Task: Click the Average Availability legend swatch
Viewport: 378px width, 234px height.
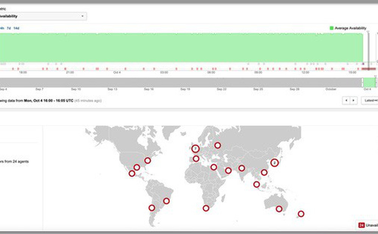Action: (332, 28)
